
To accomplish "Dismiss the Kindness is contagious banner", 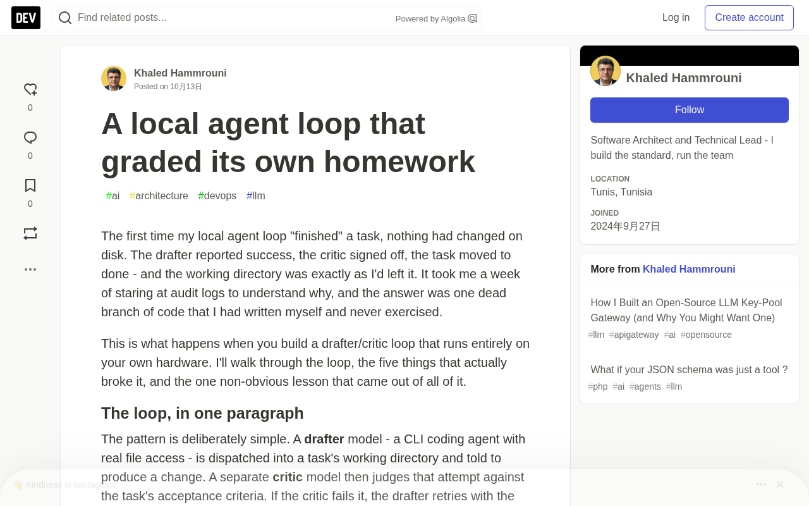I will click(780, 484).
